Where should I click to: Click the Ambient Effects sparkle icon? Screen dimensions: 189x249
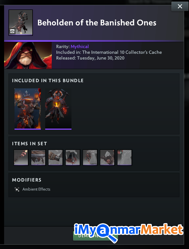17,189
